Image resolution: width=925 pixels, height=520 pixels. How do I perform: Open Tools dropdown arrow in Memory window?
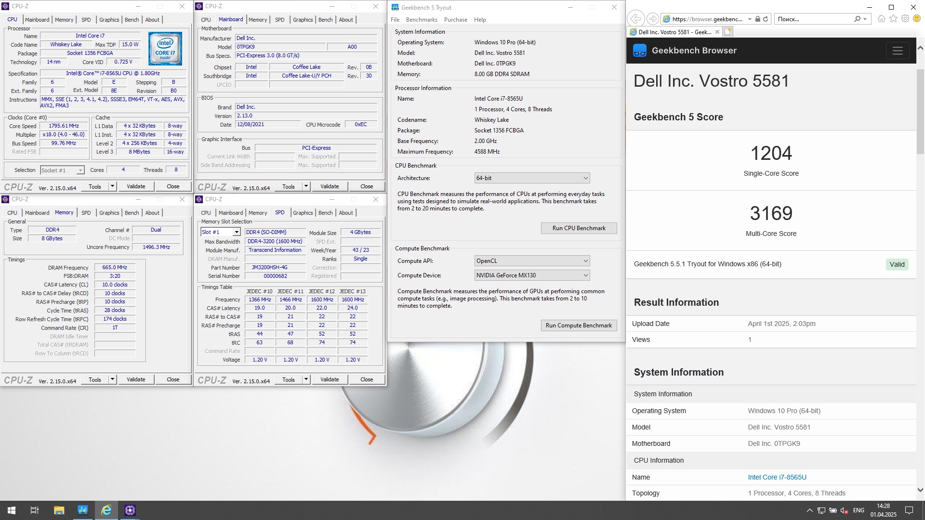(x=112, y=379)
